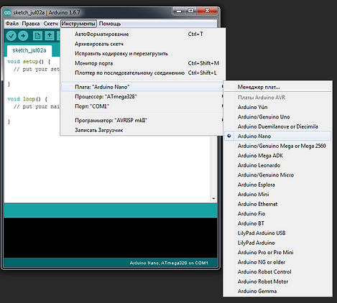Expand the Процессор "ATmega328" submenu
The image size is (337, 303).
(x=143, y=96)
